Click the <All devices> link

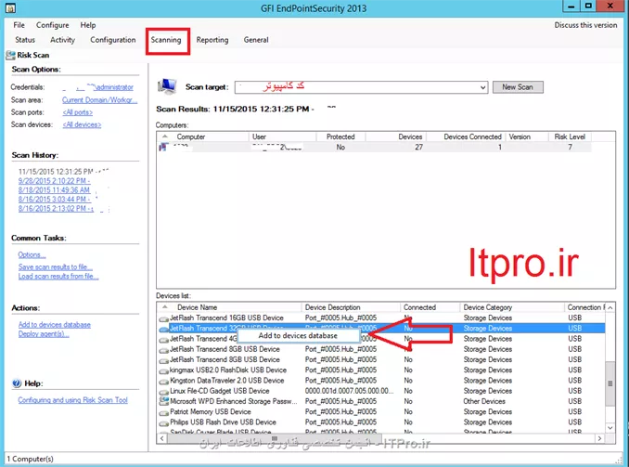(82, 125)
